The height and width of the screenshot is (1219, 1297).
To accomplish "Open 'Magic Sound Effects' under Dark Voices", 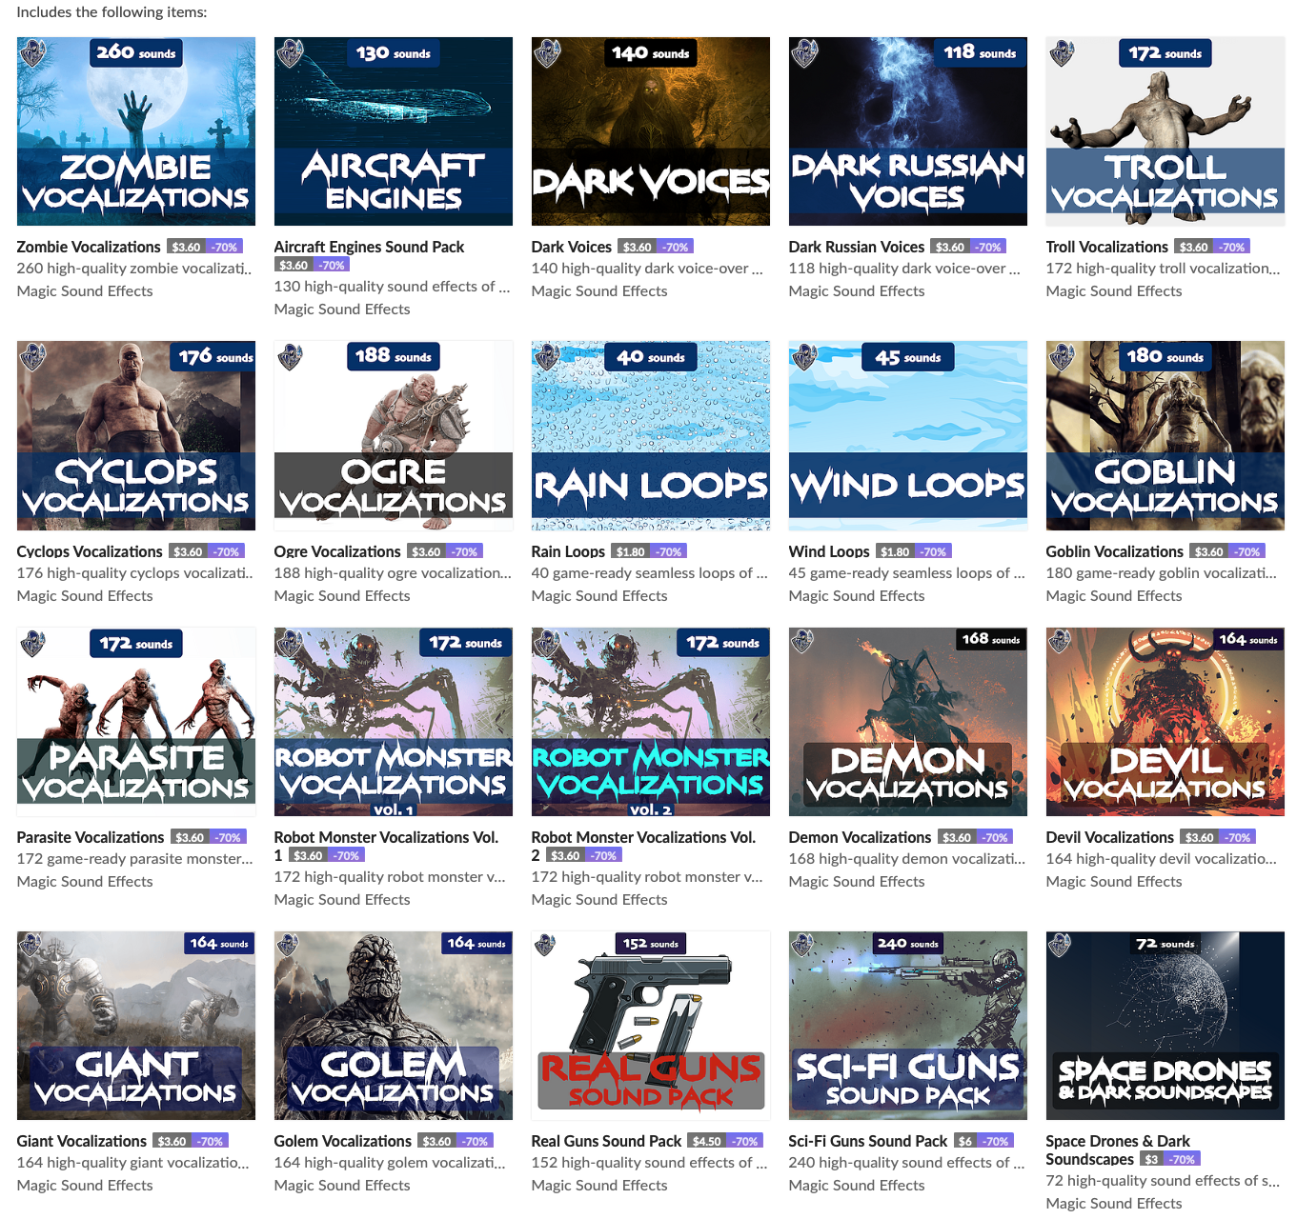I will [x=599, y=291].
